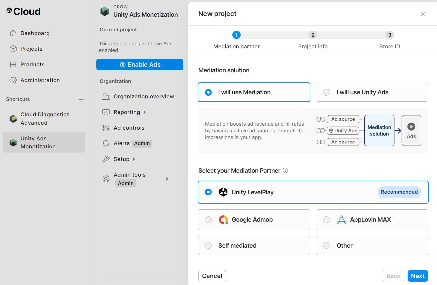Viewport: 437px width, 285px height.
Task: Add a shortcut with the plus icon
Action: pos(81,99)
